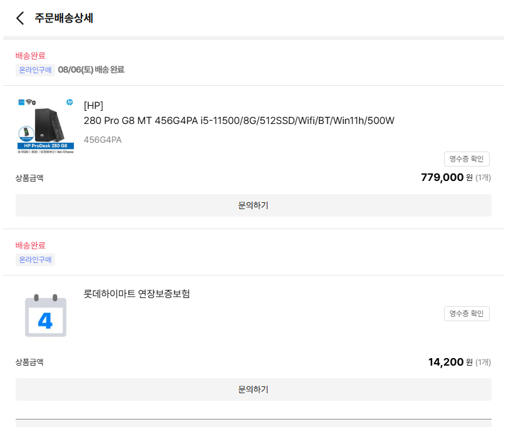
Task: Open the calendar icon for extended warranty insurance
Action: point(46,316)
